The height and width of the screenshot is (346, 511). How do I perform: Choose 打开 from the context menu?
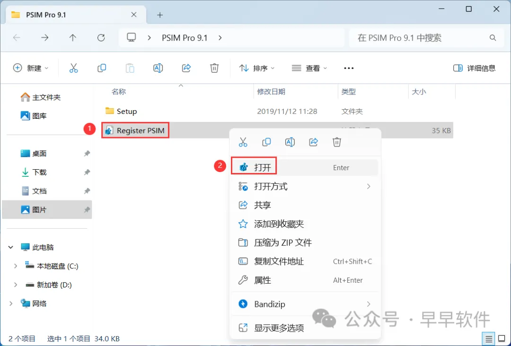pos(305,168)
